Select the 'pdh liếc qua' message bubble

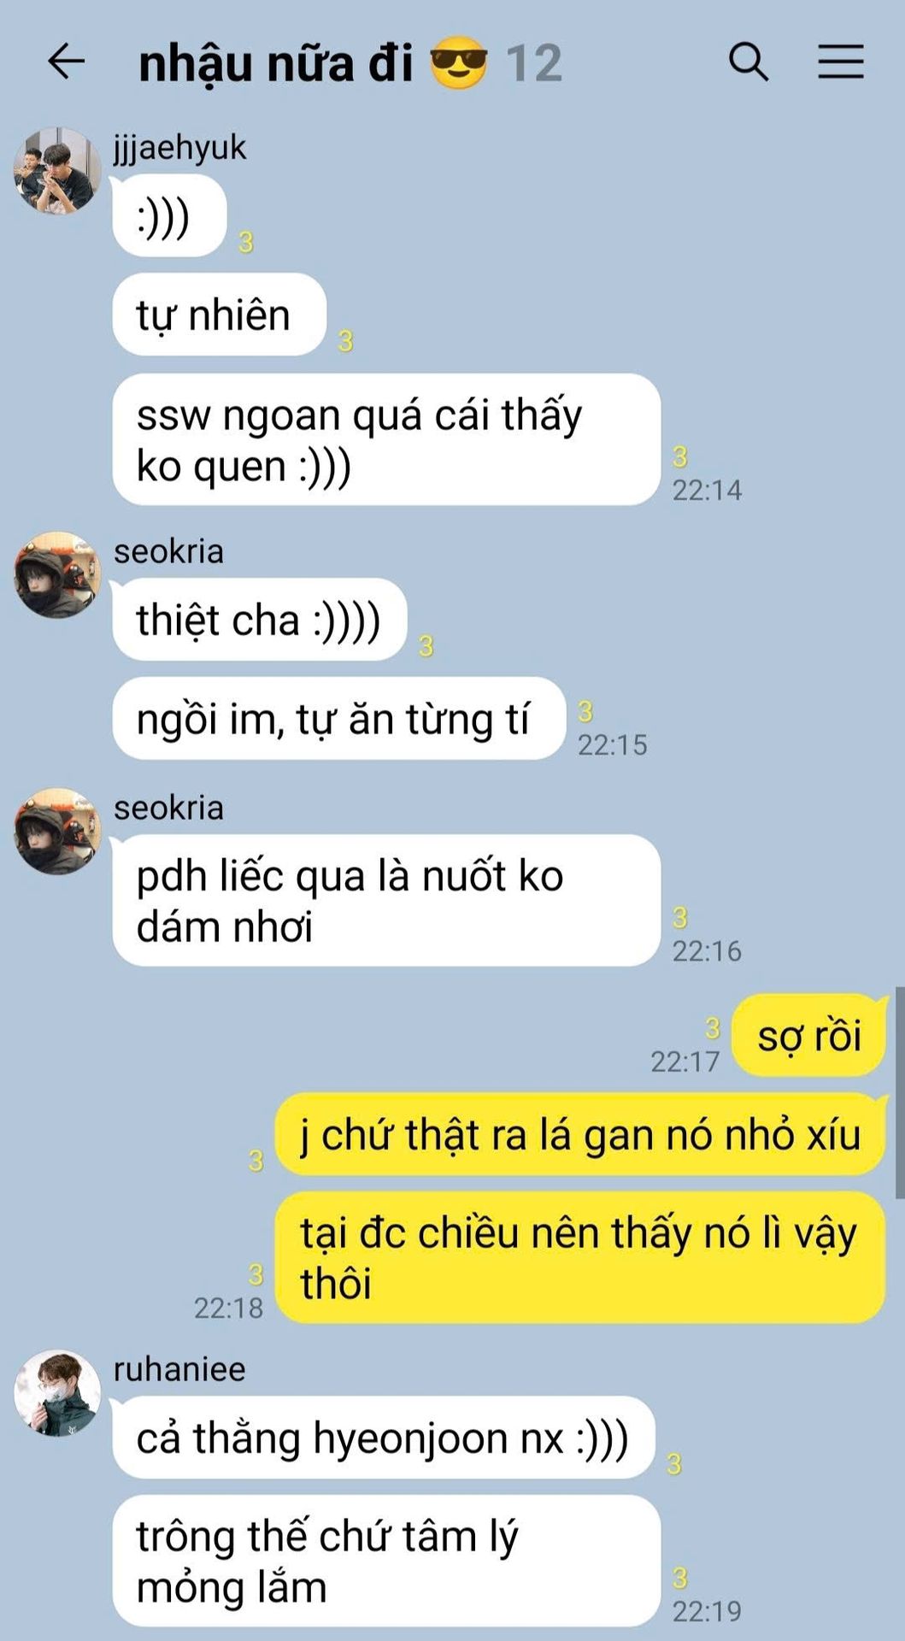pos(387,901)
